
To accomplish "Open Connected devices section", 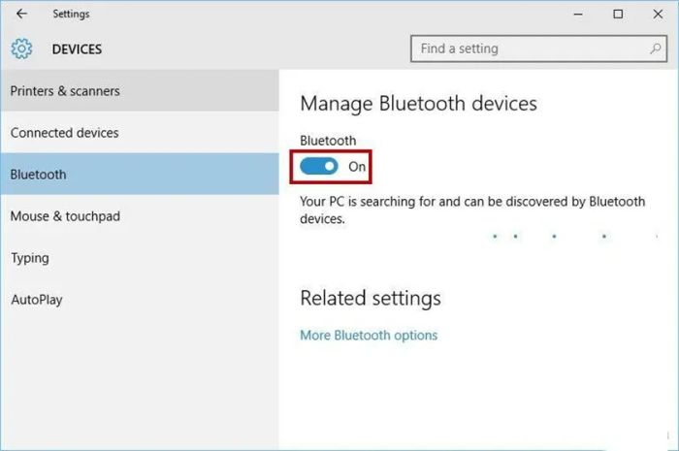I will pos(140,133).
